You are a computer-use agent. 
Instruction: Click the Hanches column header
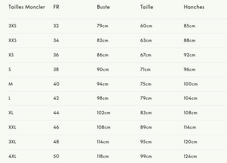click(x=194, y=7)
